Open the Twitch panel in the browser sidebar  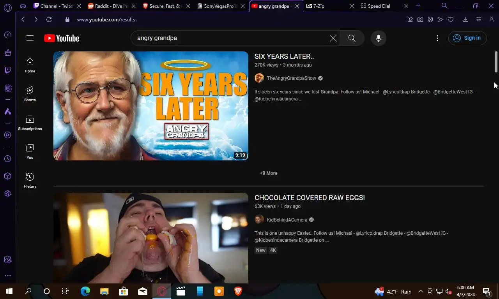pos(7,70)
